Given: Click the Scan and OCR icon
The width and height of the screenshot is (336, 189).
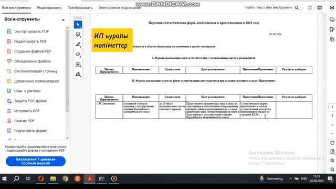Looking at the screenshot, I should coord(9,91).
